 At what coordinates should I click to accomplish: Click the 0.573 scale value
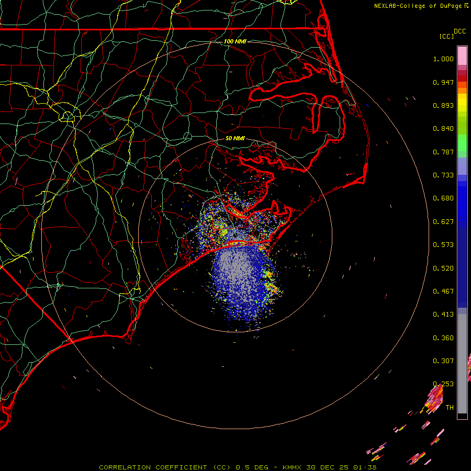pos(443,245)
